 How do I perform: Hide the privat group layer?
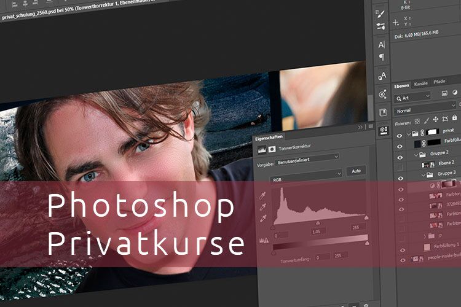point(399,136)
